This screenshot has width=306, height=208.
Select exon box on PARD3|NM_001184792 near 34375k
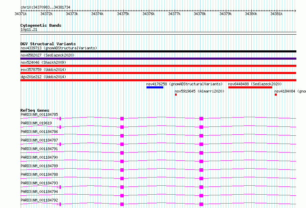click(x=122, y=204)
